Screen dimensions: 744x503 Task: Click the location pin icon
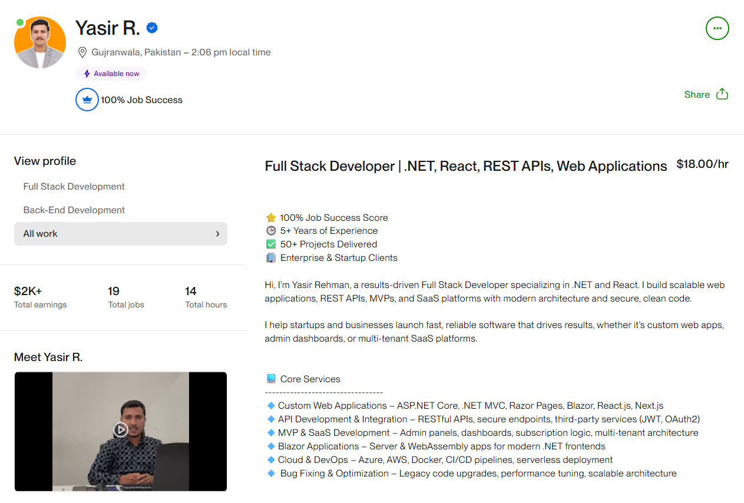(x=82, y=52)
